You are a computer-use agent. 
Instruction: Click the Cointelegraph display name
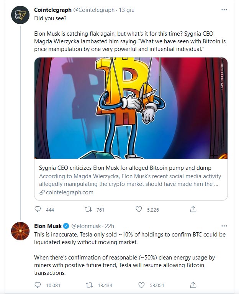pyautogui.click(x=52, y=10)
